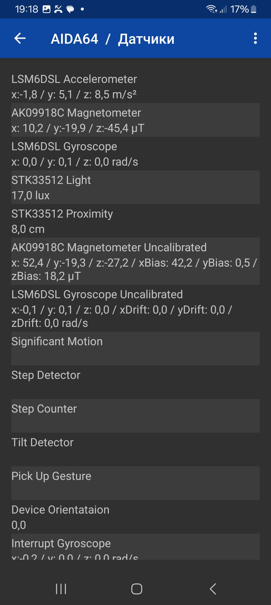Tap the Android navigation back chevron
Screen dimensions: 271x605
point(213,589)
